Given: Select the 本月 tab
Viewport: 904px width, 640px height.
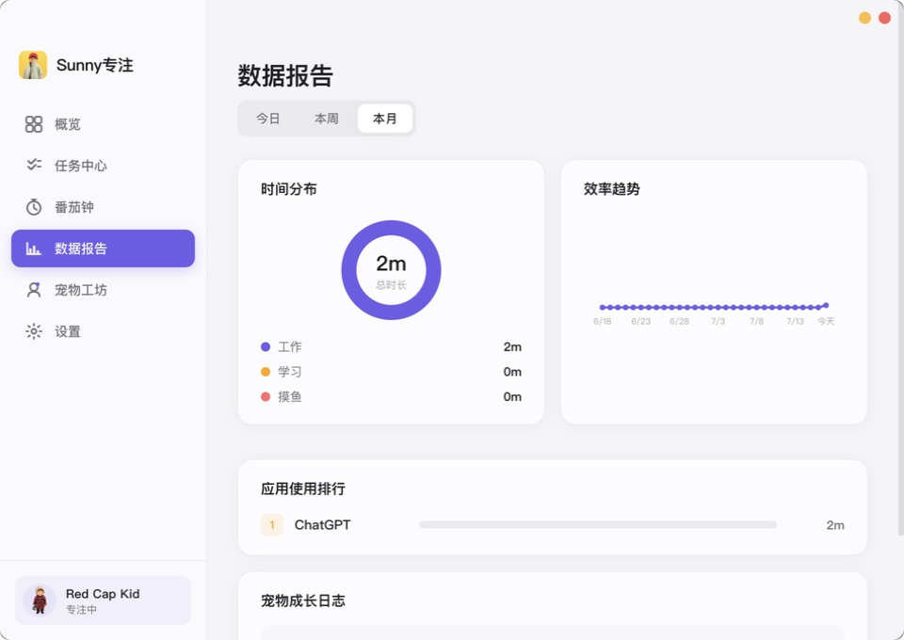Looking at the screenshot, I should click(385, 119).
